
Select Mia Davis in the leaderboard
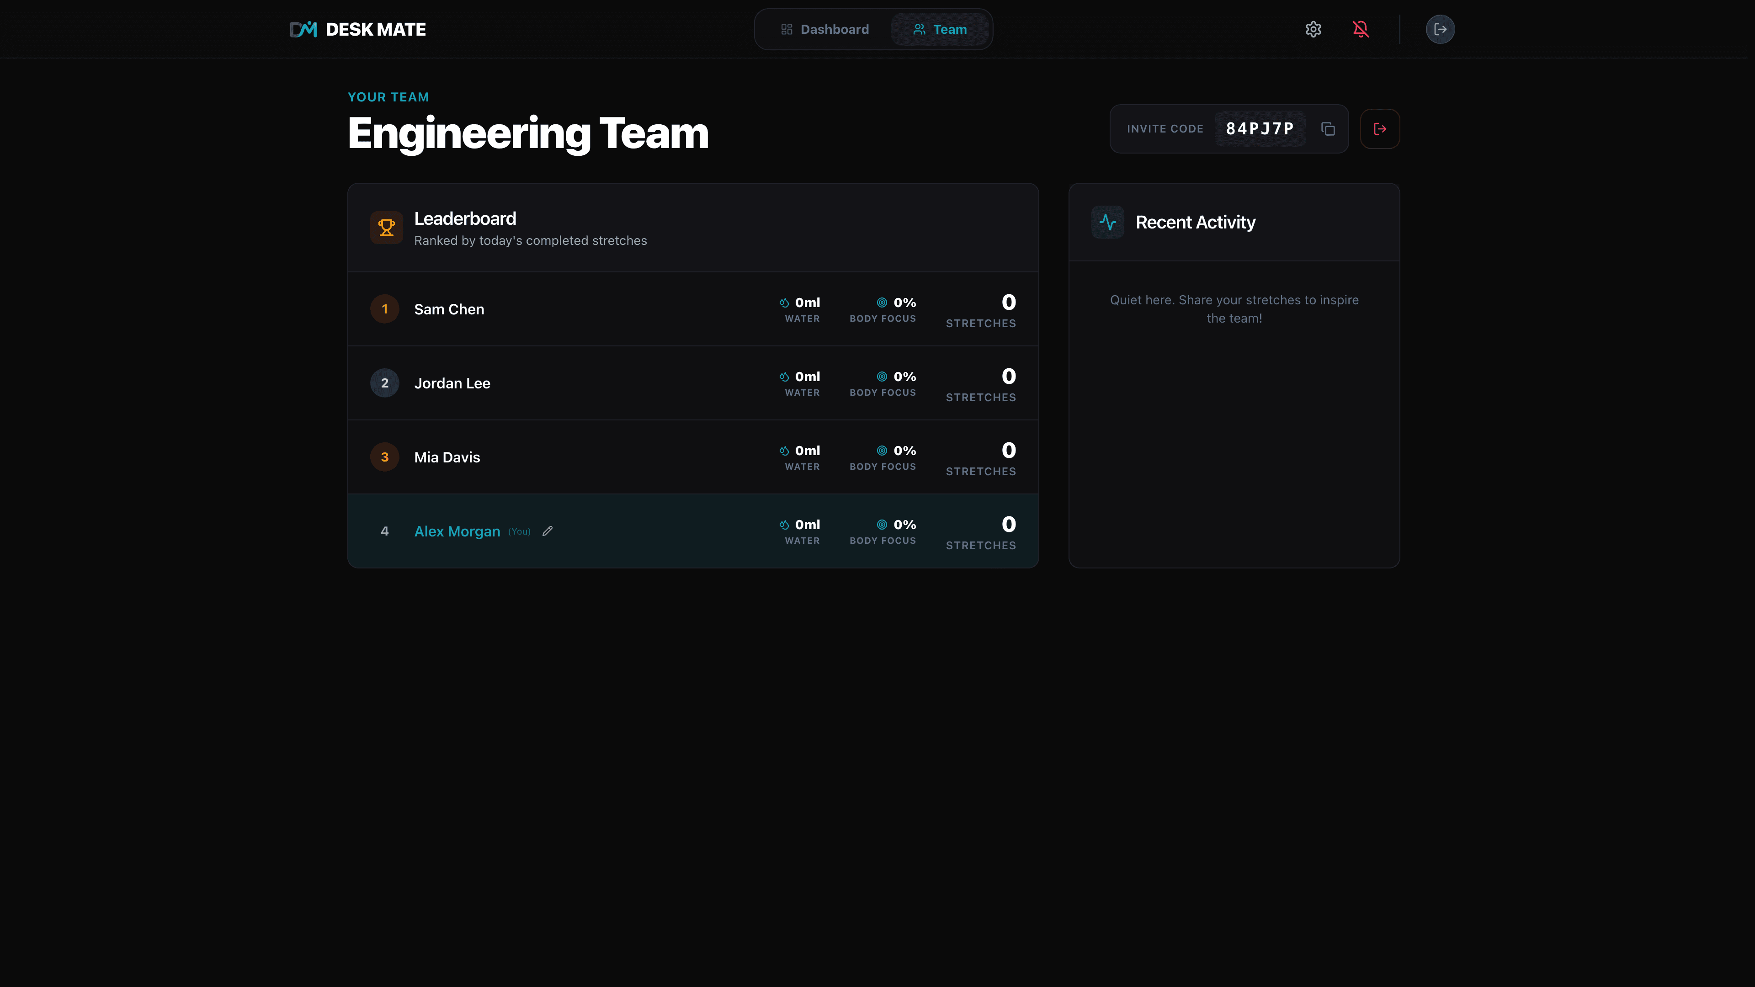(x=447, y=458)
